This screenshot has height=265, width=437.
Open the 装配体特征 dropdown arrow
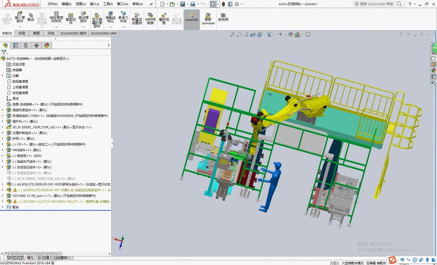[x=110, y=27]
